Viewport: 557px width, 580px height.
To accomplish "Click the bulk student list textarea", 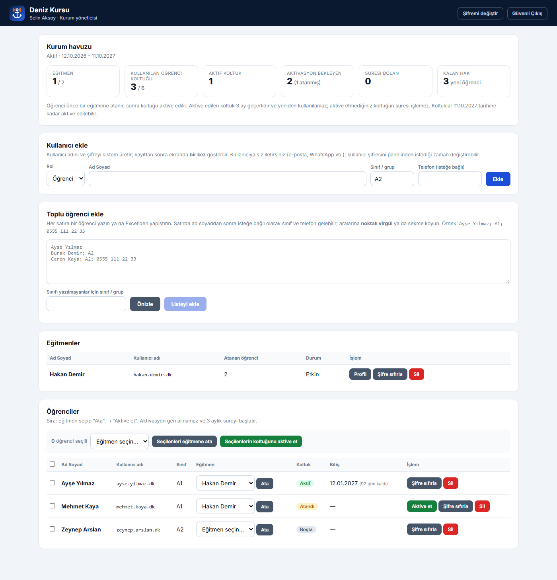I will coord(278,262).
